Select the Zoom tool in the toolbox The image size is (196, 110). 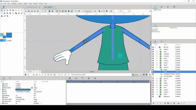[x=7, y=16]
